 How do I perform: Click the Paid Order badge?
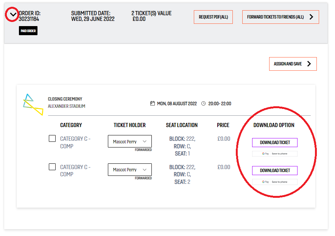click(x=28, y=31)
